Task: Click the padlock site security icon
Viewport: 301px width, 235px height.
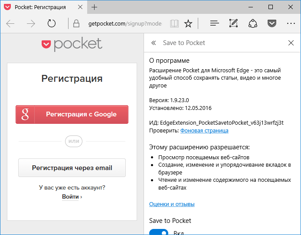Action: [76, 23]
